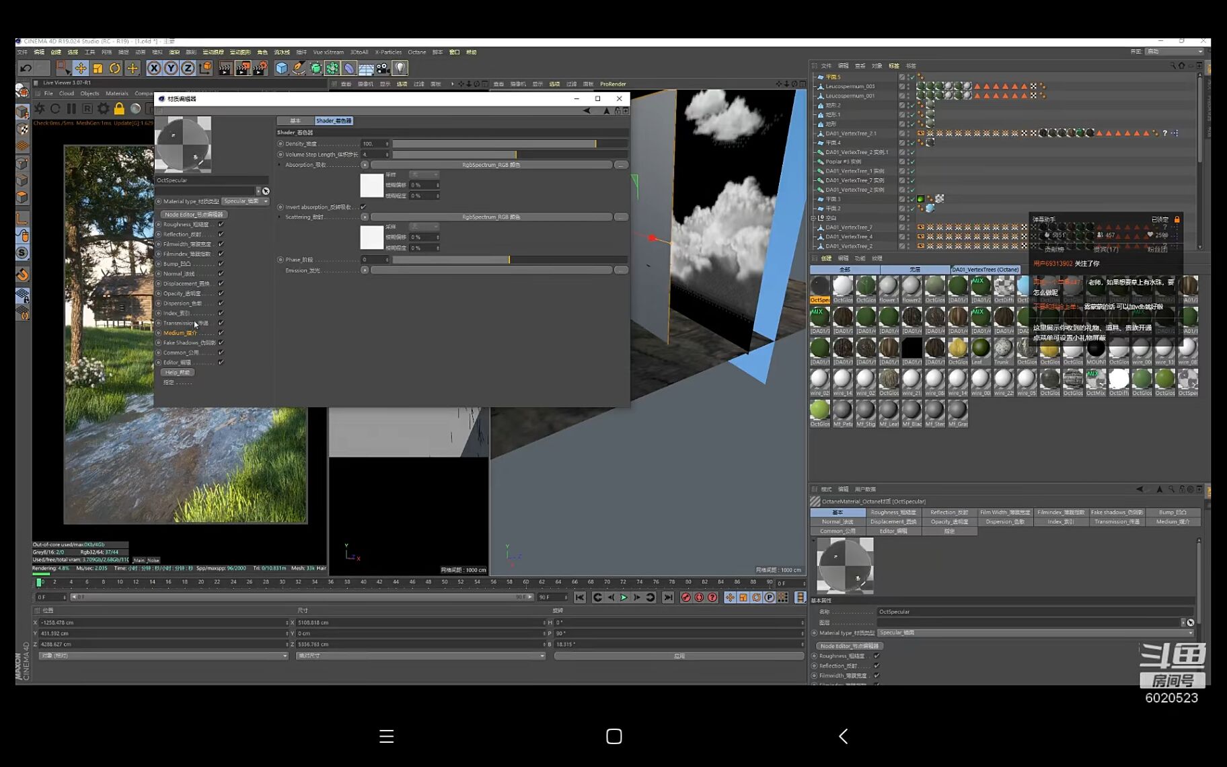Open the Node Editor button
Viewport: 1227px width, 767px height.
(194, 215)
